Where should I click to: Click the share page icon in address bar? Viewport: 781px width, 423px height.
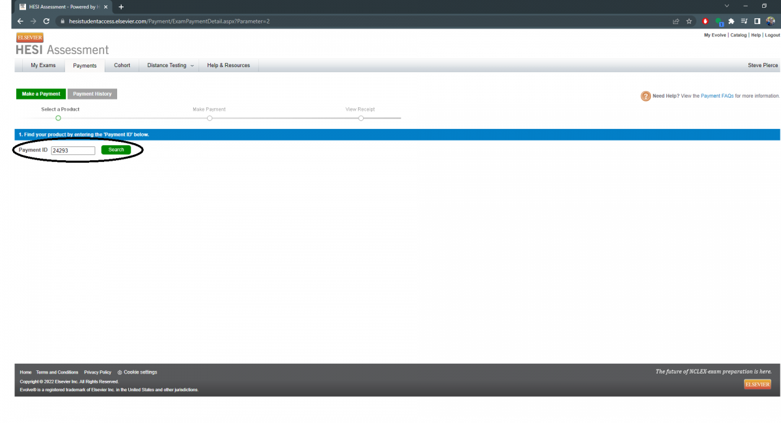click(x=676, y=21)
